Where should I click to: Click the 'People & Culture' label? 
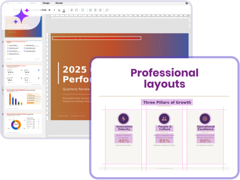click(165, 128)
